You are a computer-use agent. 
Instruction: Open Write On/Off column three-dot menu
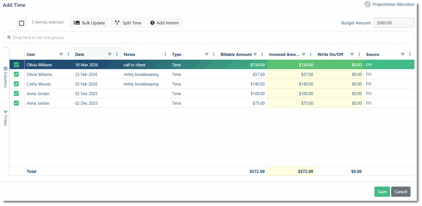[359, 54]
